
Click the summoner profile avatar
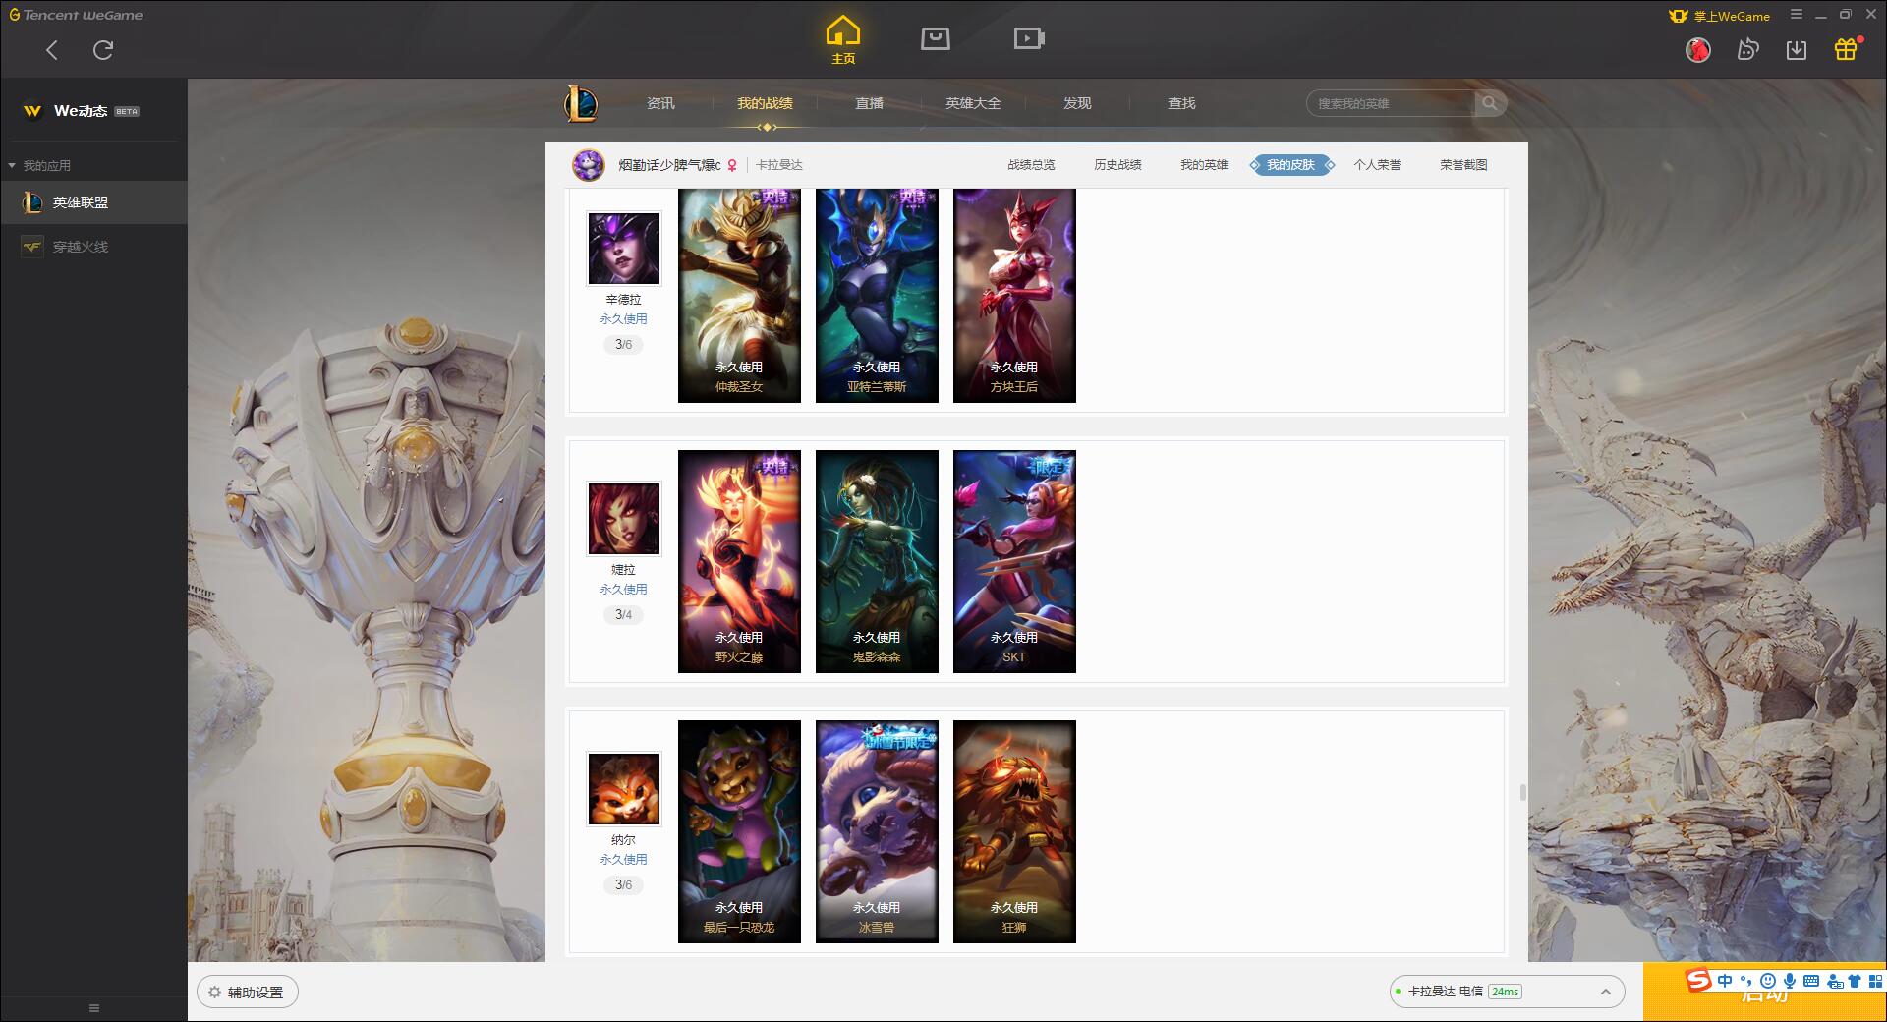click(x=589, y=165)
